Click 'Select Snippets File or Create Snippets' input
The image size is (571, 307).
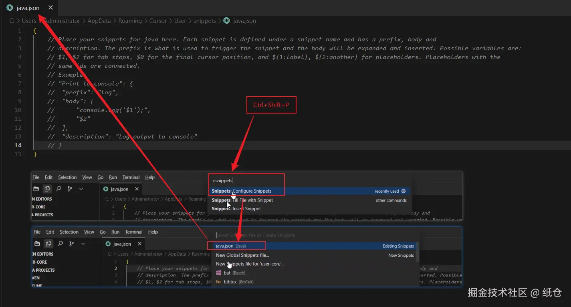(x=315, y=235)
